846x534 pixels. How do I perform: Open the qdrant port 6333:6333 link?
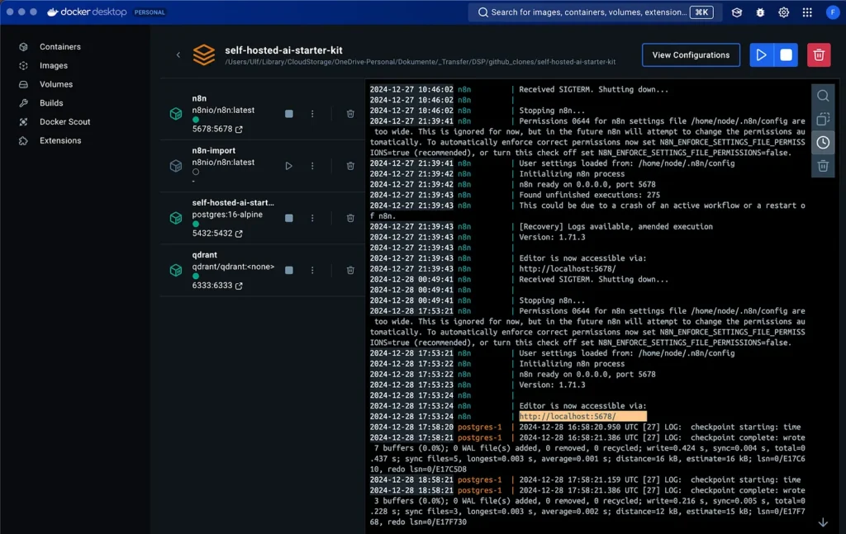tap(217, 286)
